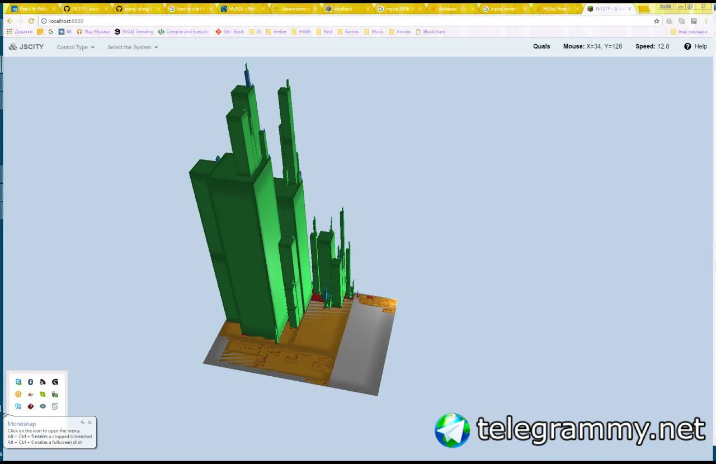Screen dimensions: 716x464
Task: Click the blue cloud tray icon
Action: (x=43, y=406)
